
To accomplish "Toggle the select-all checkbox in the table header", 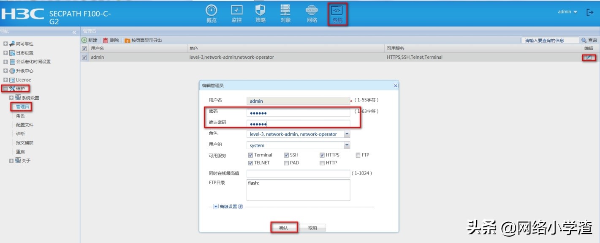I will (x=84, y=49).
